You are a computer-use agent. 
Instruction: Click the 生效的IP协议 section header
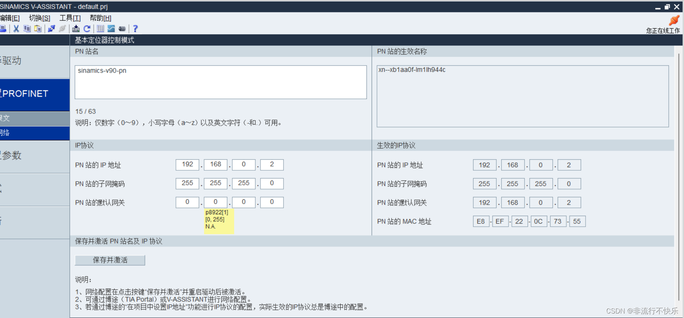(523, 145)
